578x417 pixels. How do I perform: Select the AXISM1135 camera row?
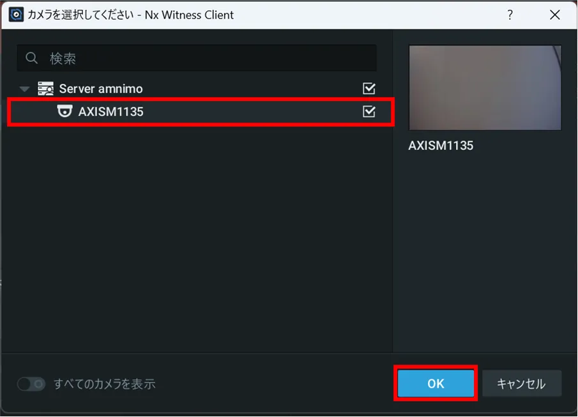pyautogui.click(x=201, y=112)
